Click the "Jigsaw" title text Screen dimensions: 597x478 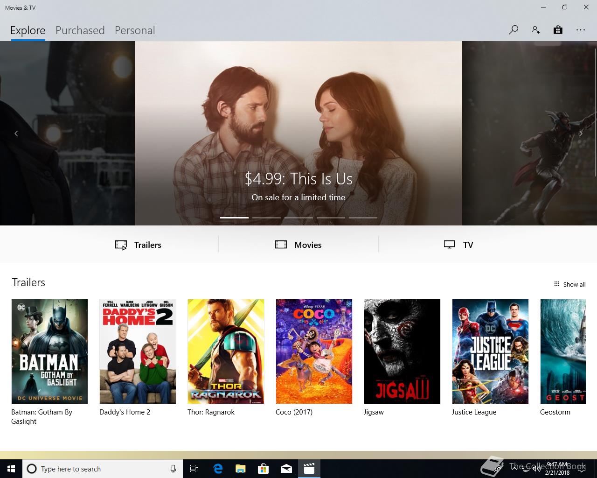point(374,412)
